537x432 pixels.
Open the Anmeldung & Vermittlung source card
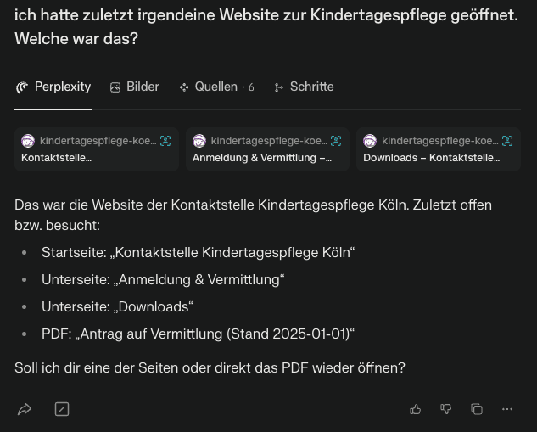[x=267, y=149]
